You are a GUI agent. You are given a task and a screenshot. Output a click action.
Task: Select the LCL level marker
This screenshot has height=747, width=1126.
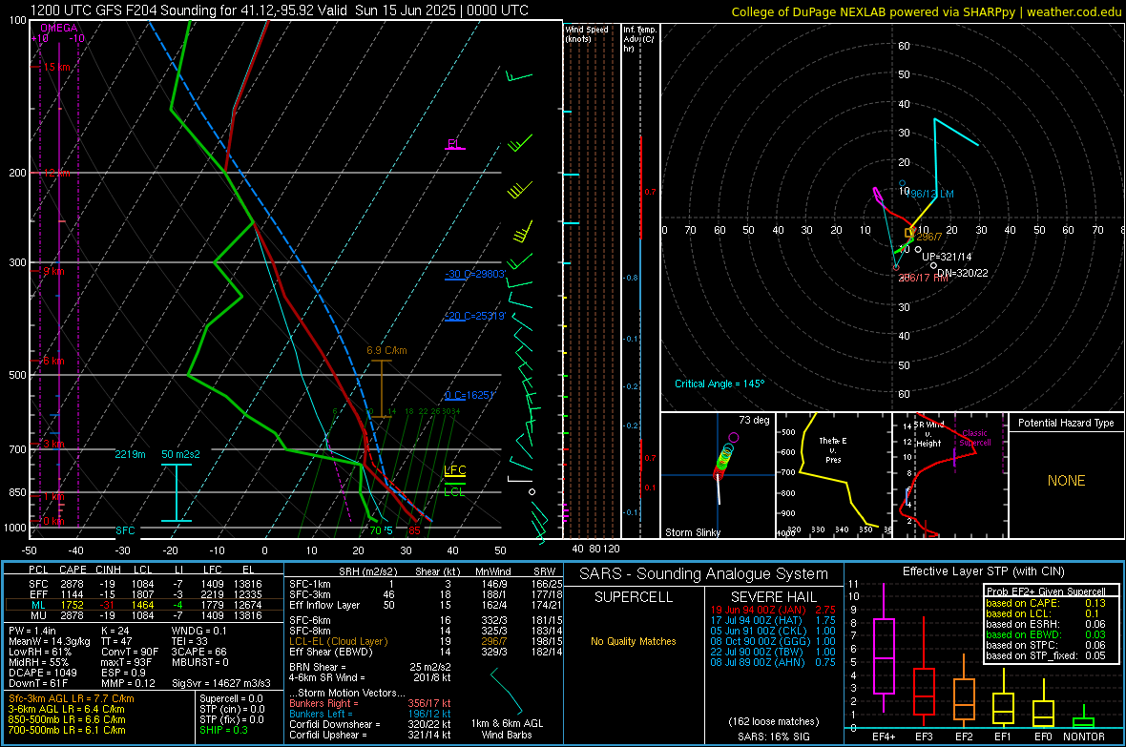[x=454, y=491]
